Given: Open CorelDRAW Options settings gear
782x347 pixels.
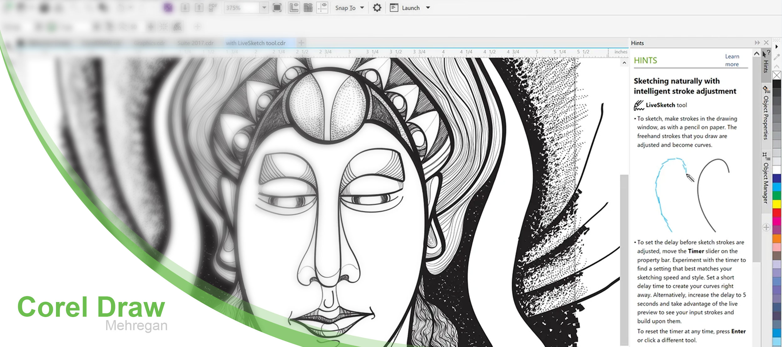Looking at the screenshot, I should pyautogui.click(x=377, y=8).
